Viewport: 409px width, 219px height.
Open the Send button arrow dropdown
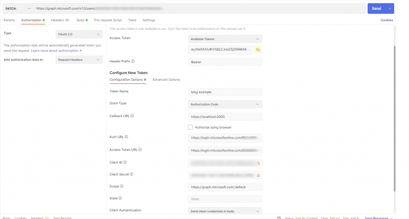[390, 9]
